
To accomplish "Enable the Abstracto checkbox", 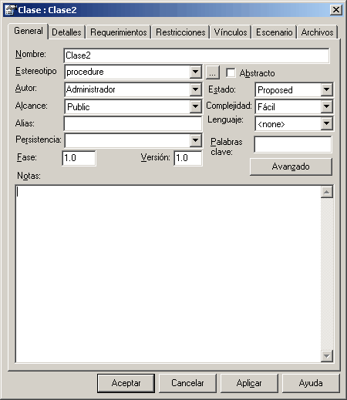I will tap(231, 72).
